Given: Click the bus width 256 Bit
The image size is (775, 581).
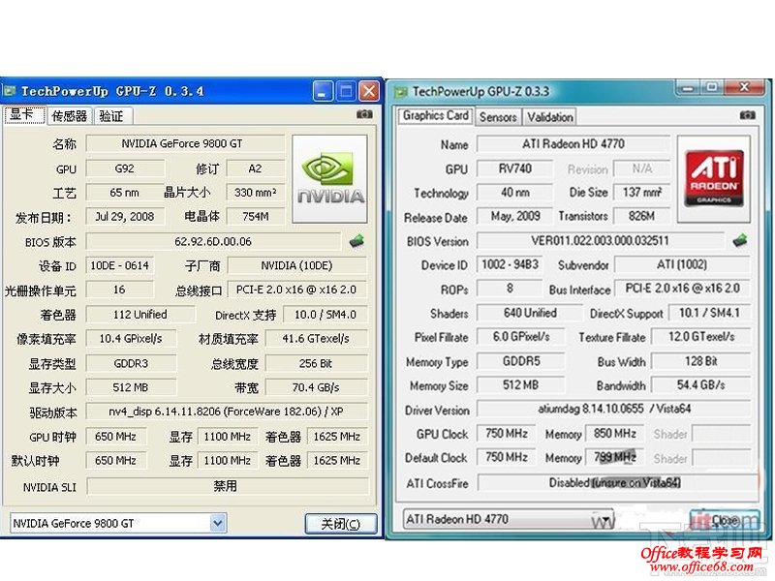Looking at the screenshot, I should pyautogui.click(x=317, y=364).
